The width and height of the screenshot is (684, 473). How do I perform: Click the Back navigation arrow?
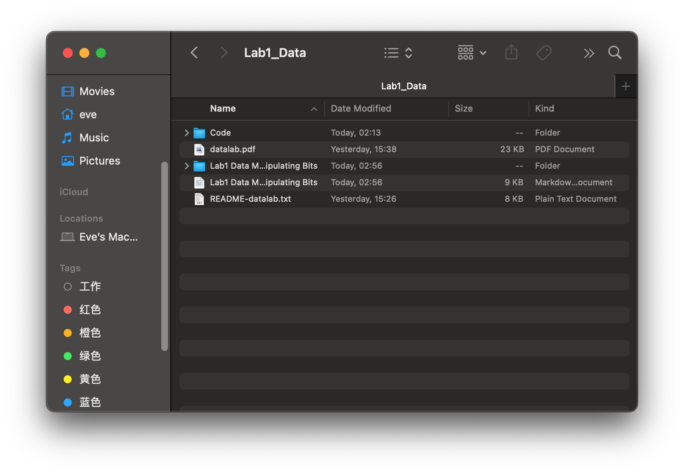pyautogui.click(x=194, y=53)
